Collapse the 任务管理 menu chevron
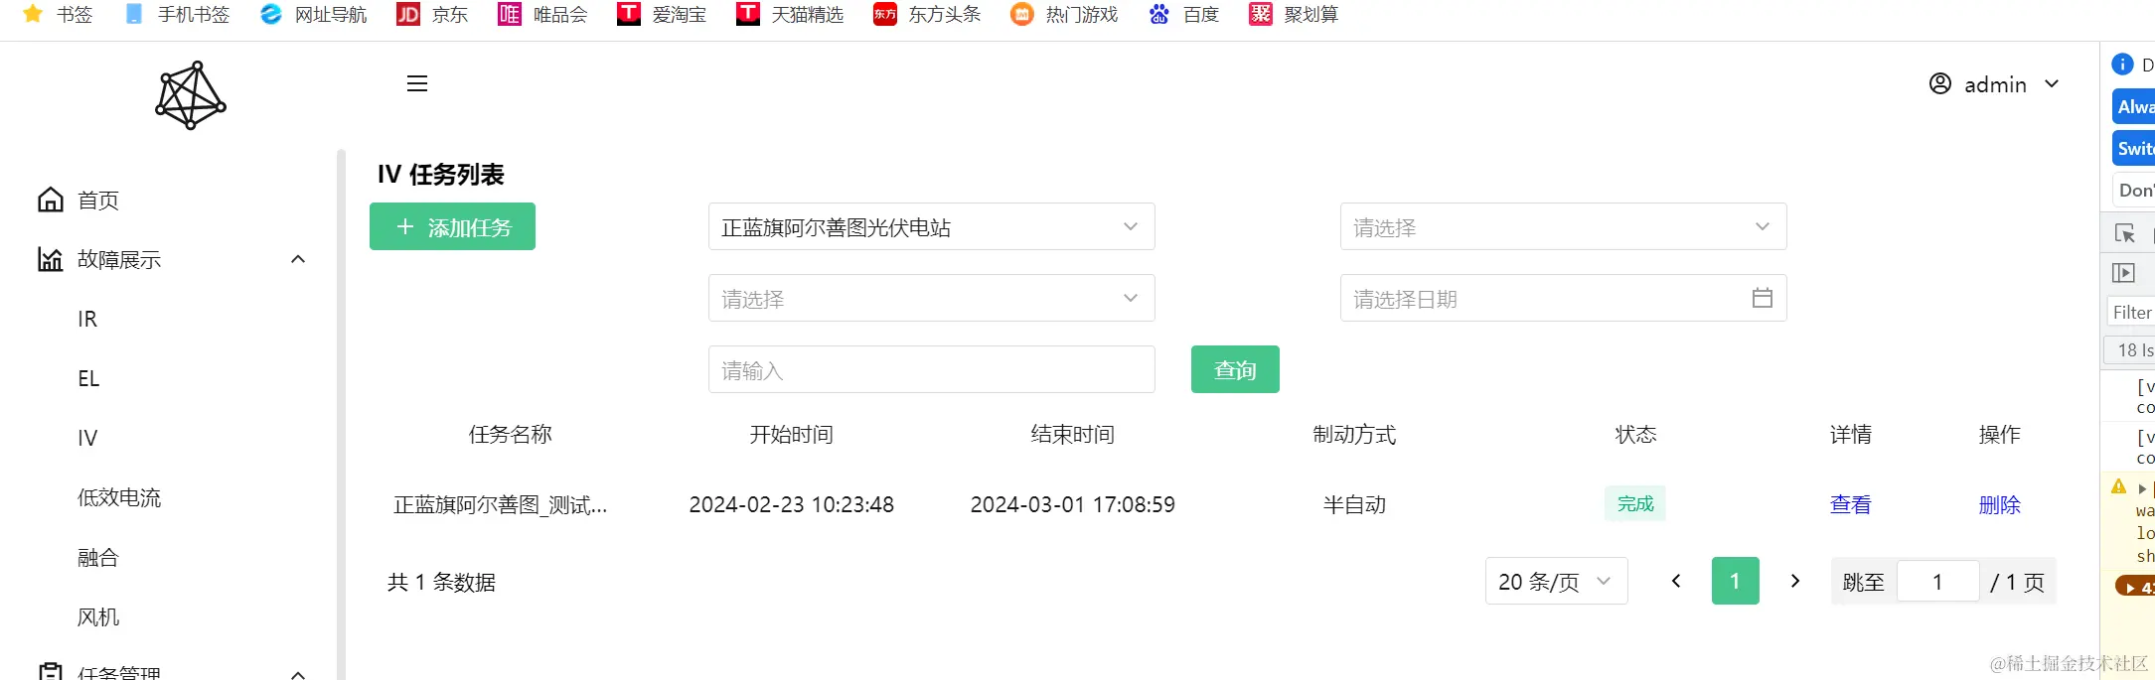2155x680 pixels. click(x=298, y=674)
